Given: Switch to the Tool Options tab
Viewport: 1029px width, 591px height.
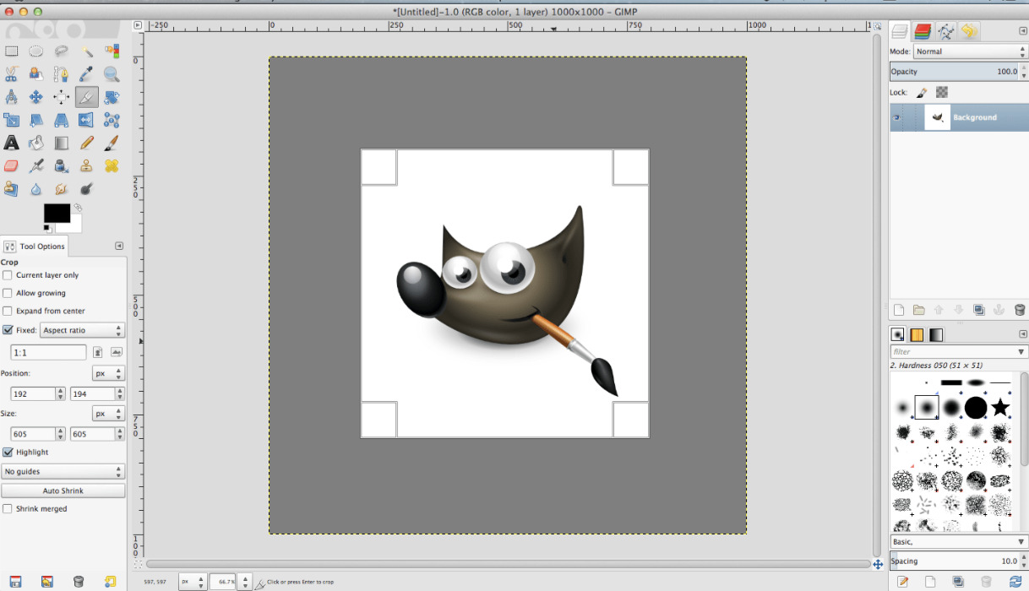Looking at the screenshot, I should coord(34,247).
